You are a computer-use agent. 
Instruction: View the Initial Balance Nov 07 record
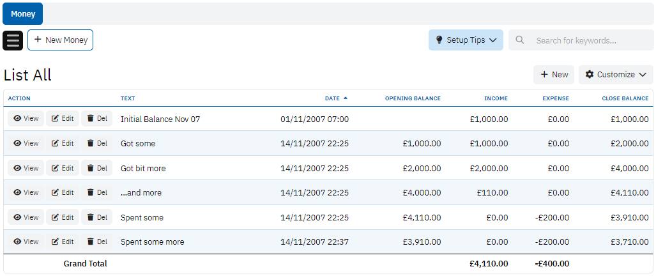(x=26, y=119)
